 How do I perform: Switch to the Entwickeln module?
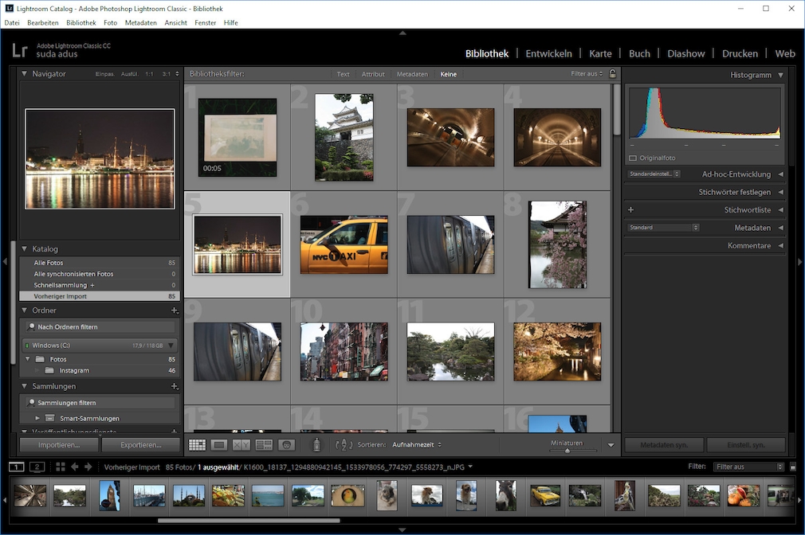[x=548, y=53]
